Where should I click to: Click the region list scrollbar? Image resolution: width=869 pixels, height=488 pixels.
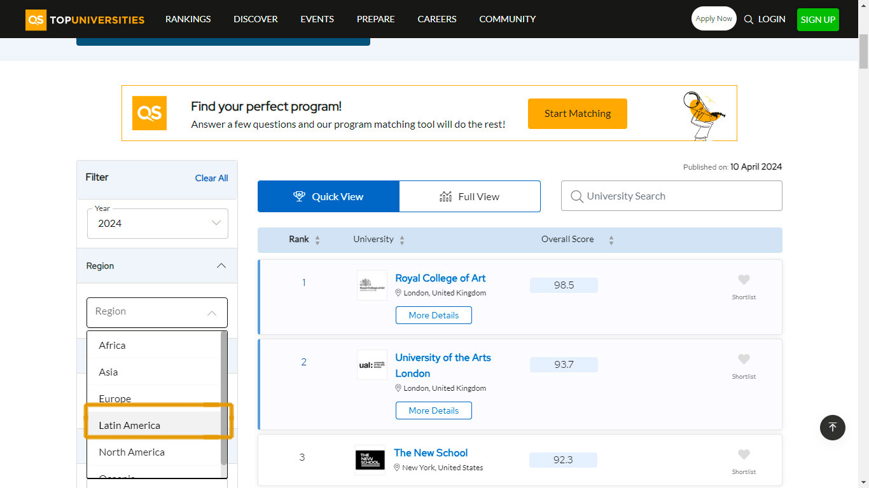pos(224,398)
